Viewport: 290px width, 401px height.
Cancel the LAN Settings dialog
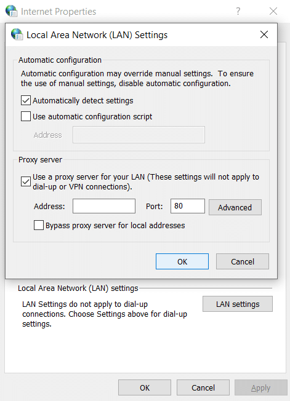tap(243, 261)
